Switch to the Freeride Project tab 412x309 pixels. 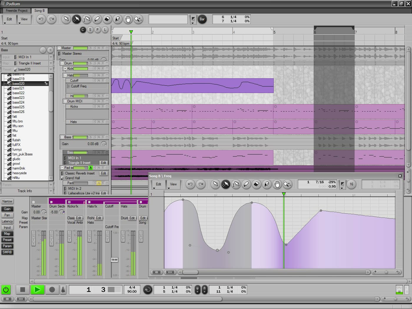(x=16, y=11)
